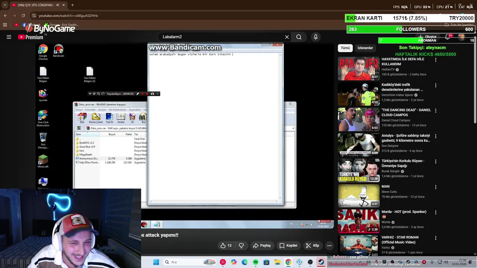This screenshot has height=268, width=477.
Task: Open options for the MAN video
Action: [436, 187]
